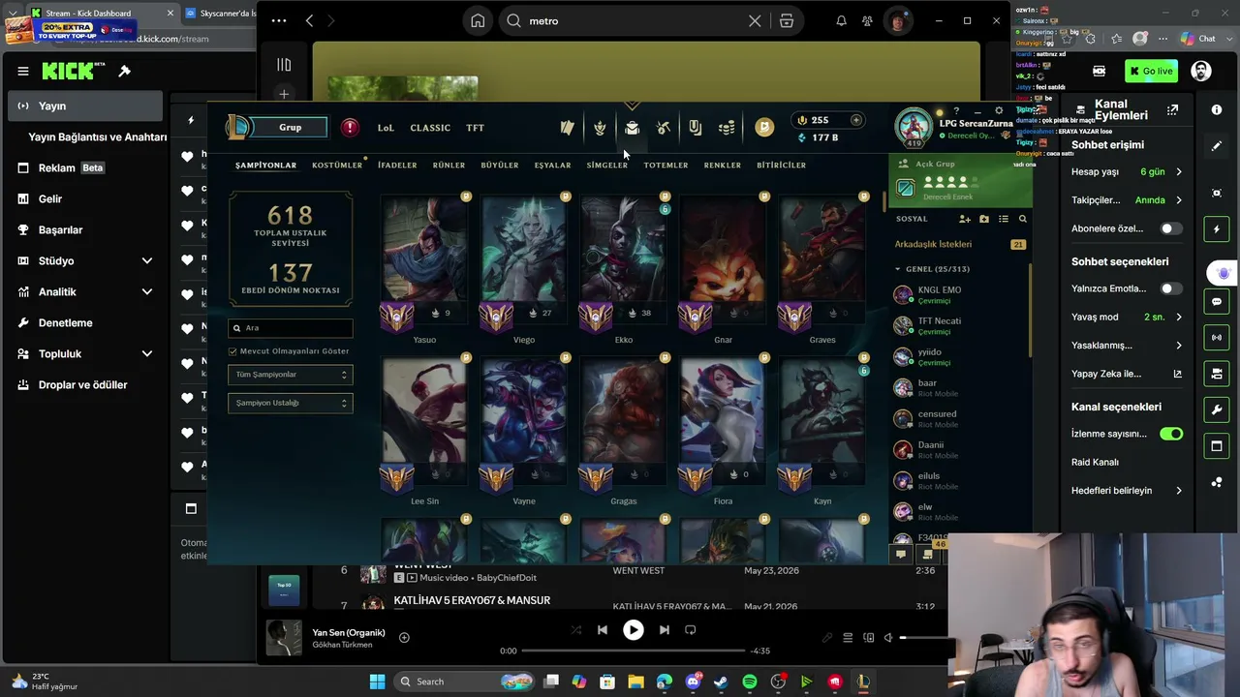Mute Spotify volume speaker icon

tap(888, 638)
